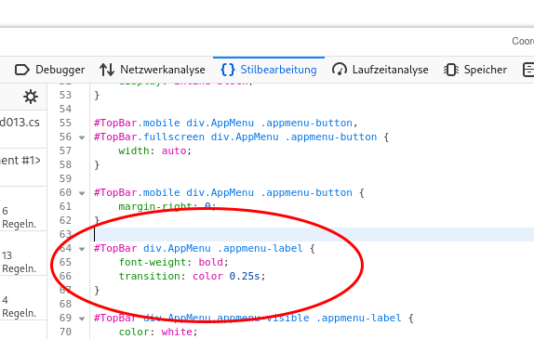534x339 pixels.
Task: Select the Stilbearbeitung tab
Action: [269, 70]
